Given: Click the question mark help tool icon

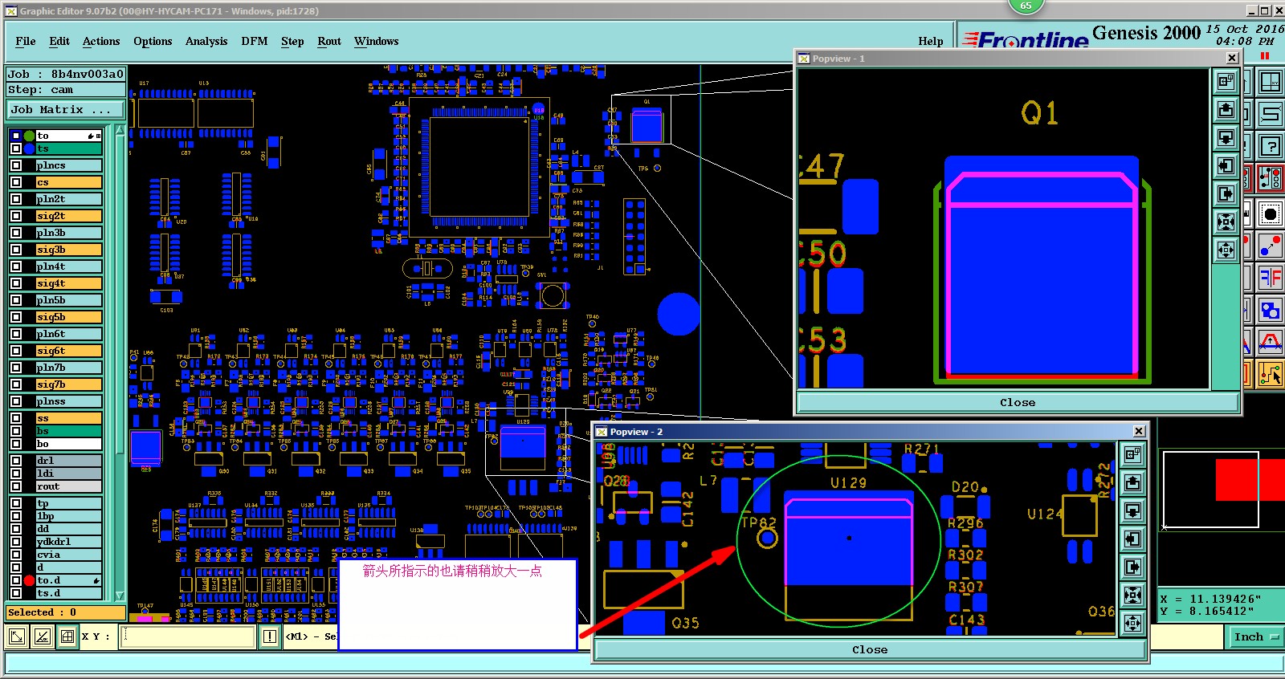Looking at the screenshot, I should pyautogui.click(x=1271, y=146).
